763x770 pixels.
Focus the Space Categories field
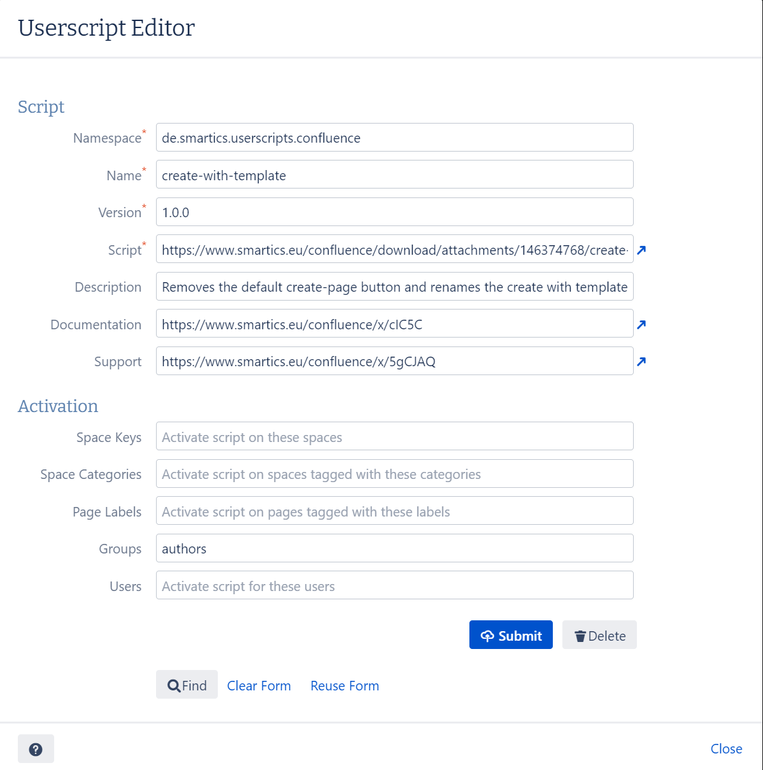click(x=394, y=474)
